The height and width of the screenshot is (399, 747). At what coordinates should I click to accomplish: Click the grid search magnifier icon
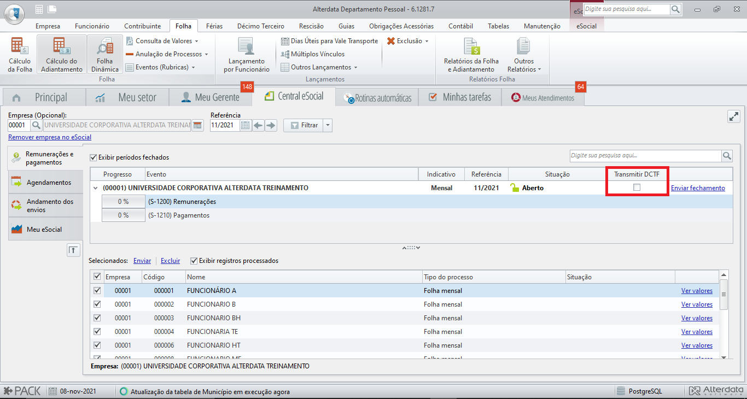pyautogui.click(x=727, y=156)
